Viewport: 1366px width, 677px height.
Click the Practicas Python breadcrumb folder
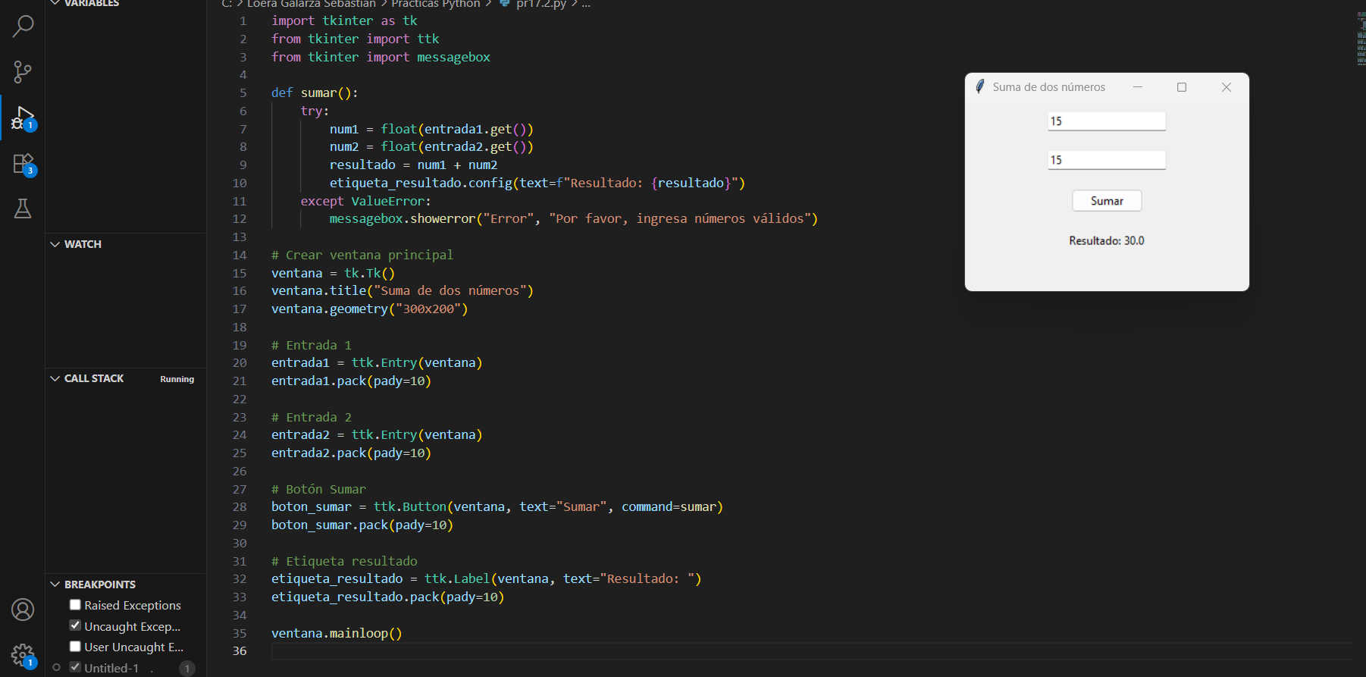coord(435,4)
